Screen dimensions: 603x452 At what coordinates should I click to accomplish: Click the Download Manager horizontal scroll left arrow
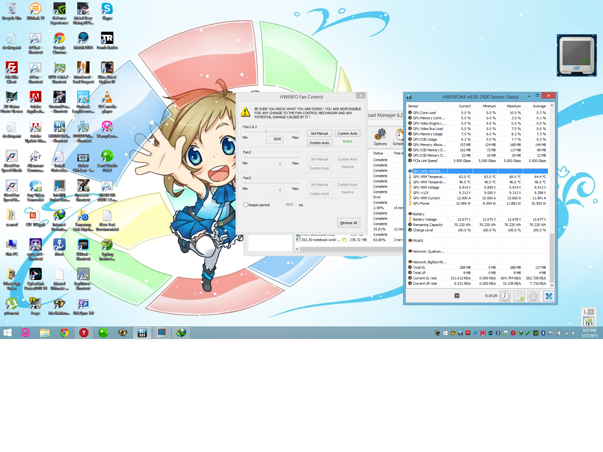tap(297, 249)
